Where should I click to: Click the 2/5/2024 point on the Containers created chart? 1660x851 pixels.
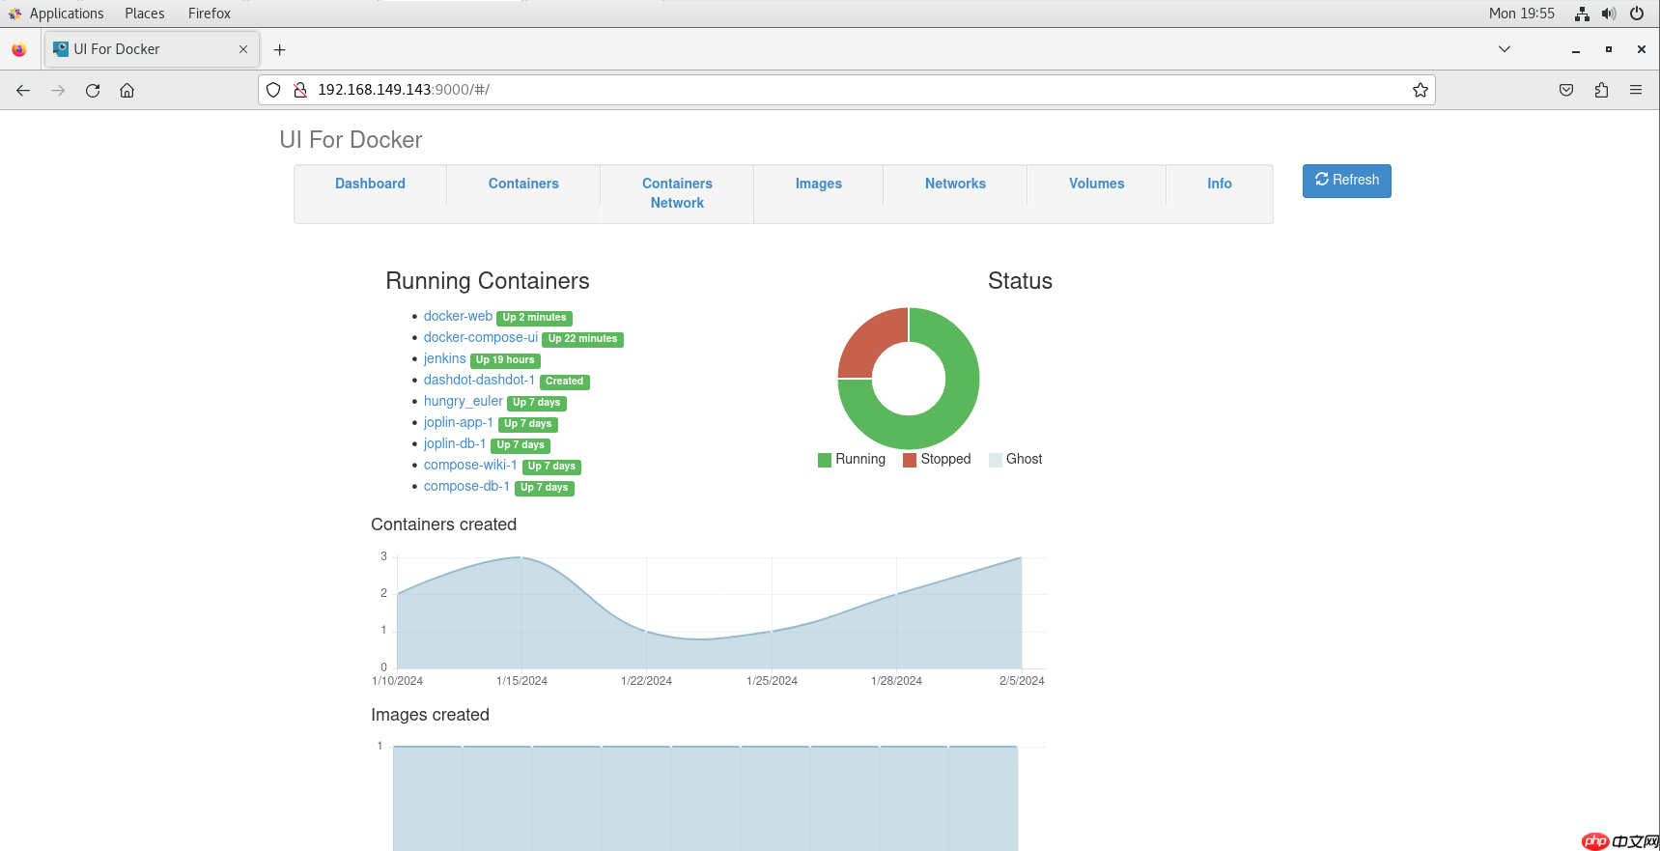(1021, 557)
